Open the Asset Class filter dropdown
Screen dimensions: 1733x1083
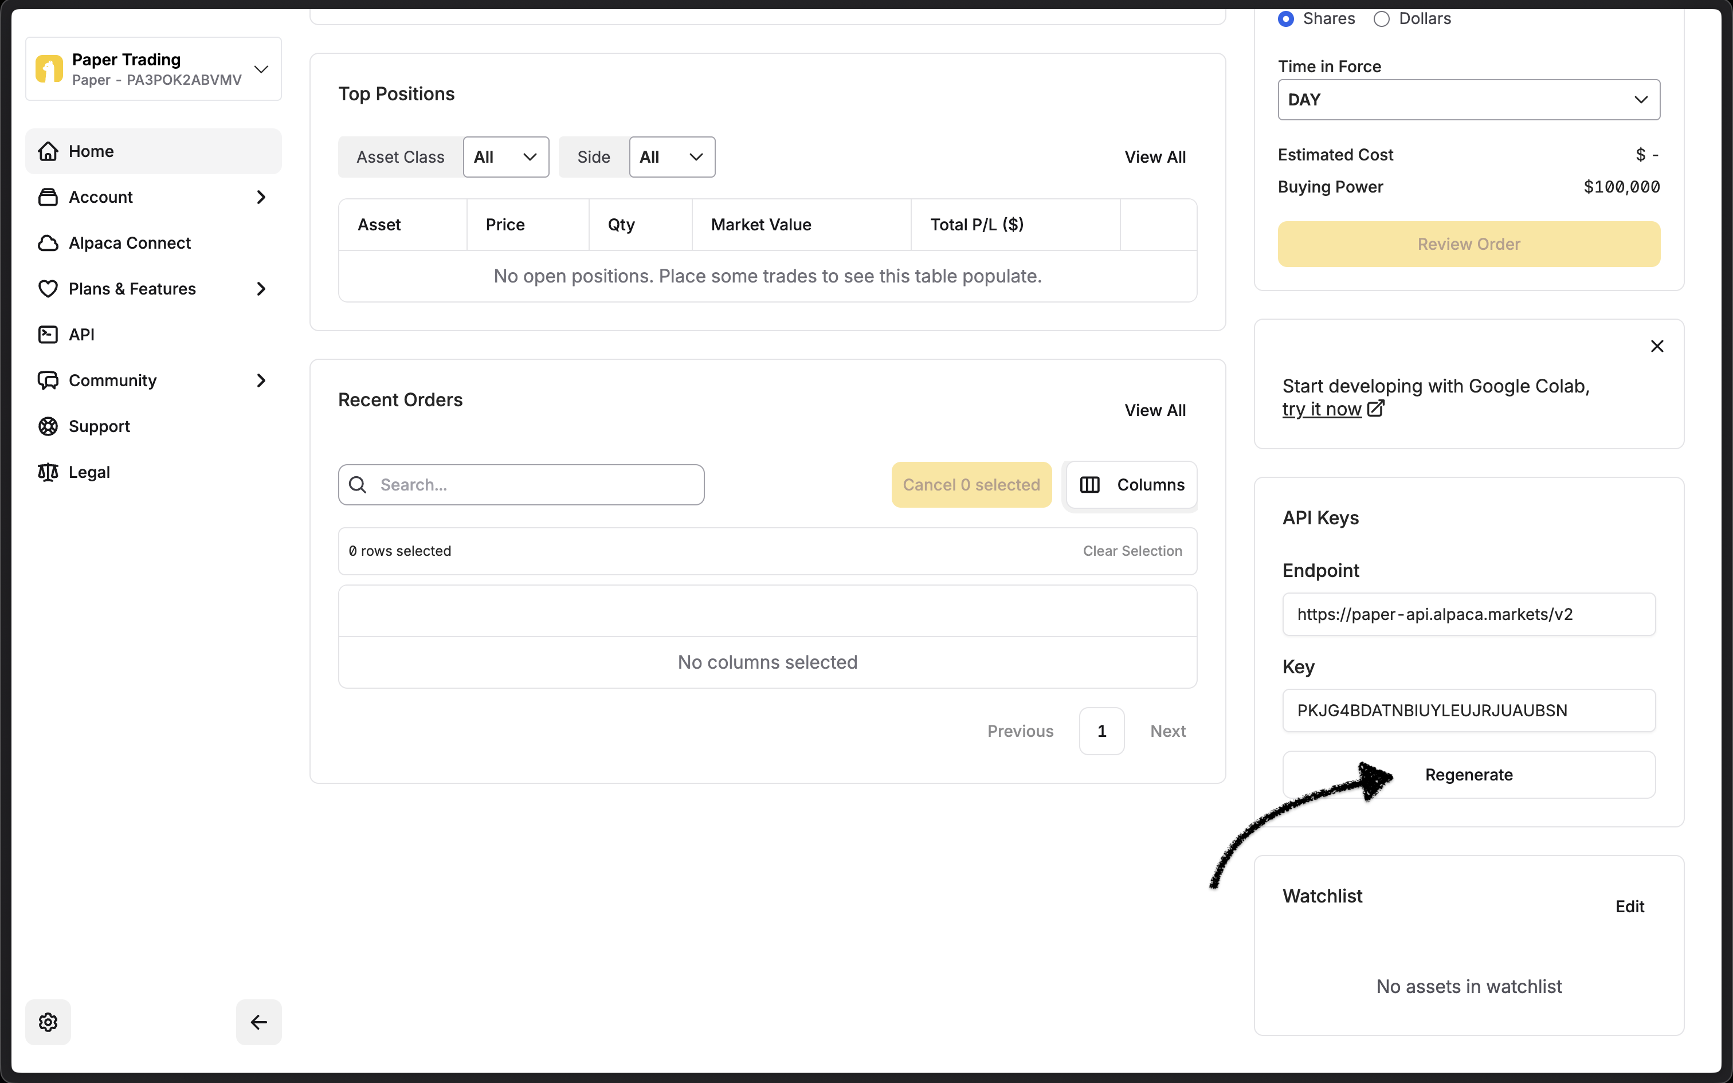(505, 157)
